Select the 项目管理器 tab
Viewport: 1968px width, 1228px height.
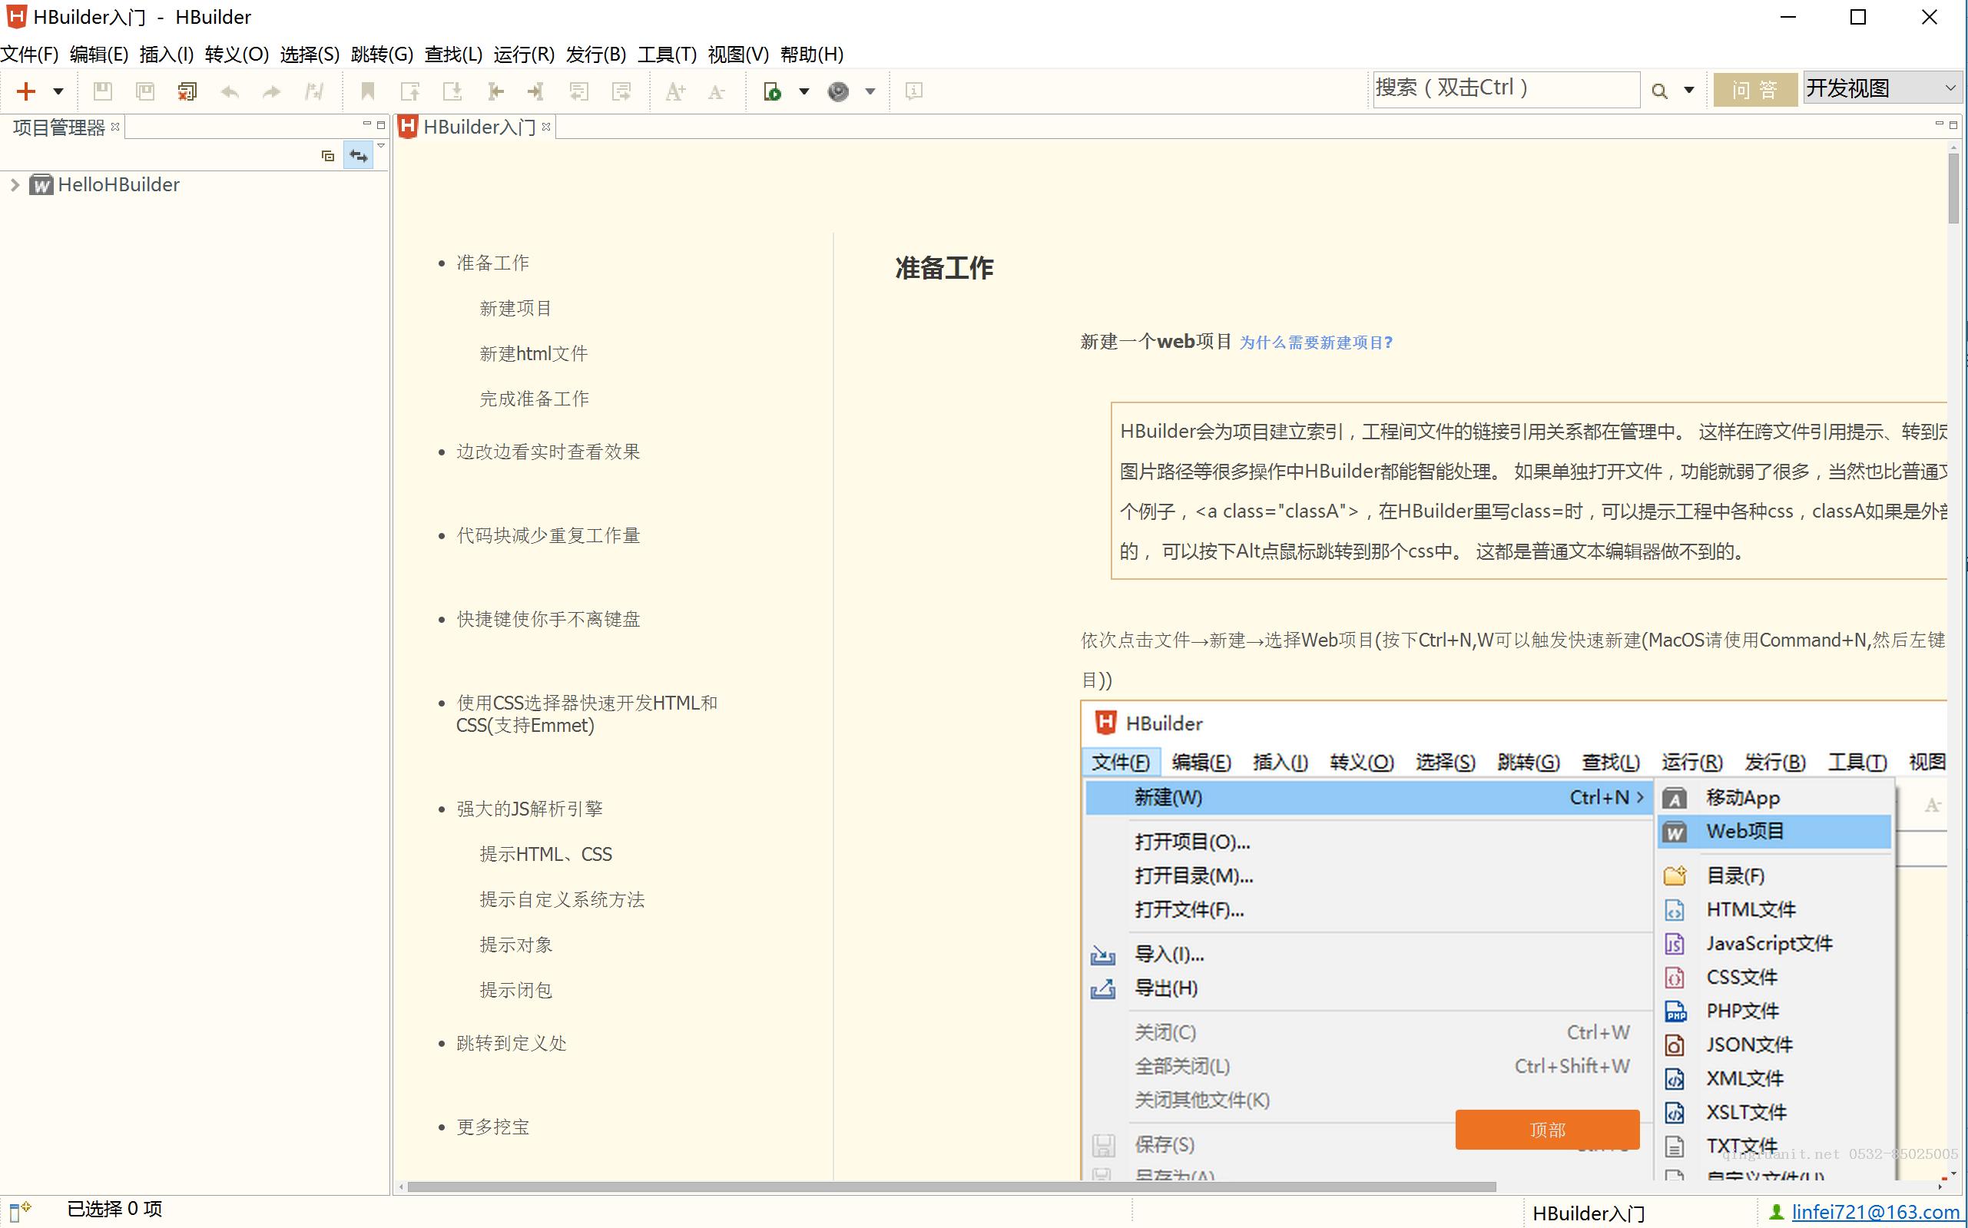coord(58,127)
